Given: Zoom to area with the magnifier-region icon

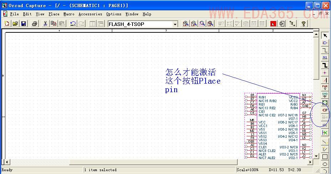Looking at the screenshot, I should [202, 23].
